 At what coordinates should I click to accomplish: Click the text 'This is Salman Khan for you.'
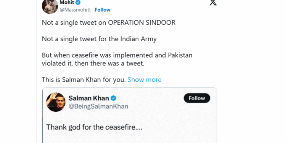click(x=84, y=80)
